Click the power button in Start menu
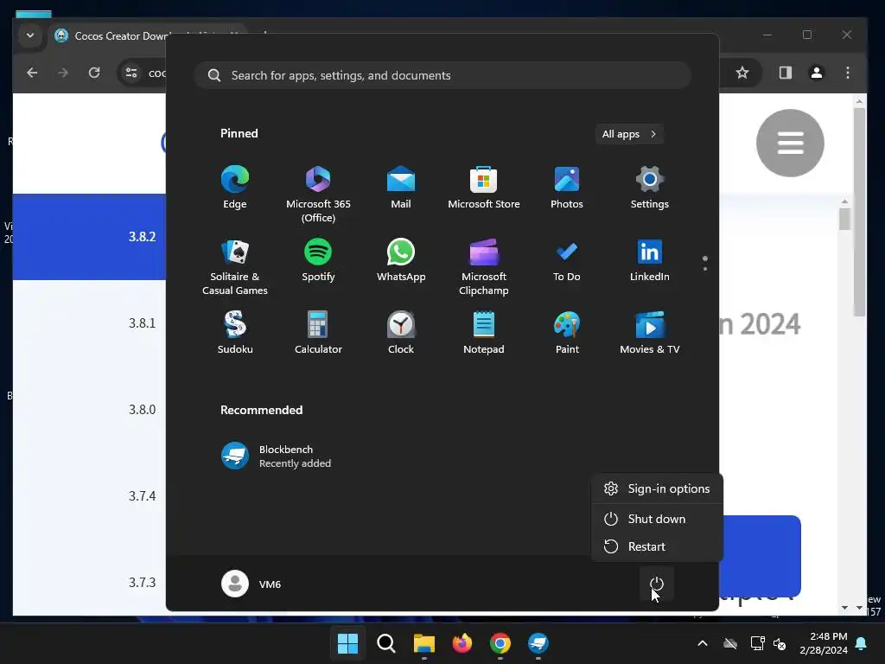The width and height of the screenshot is (885, 664). (x=657, y=584)
